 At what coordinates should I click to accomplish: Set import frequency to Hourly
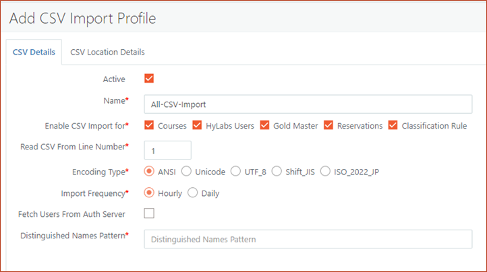click(149, 193)
